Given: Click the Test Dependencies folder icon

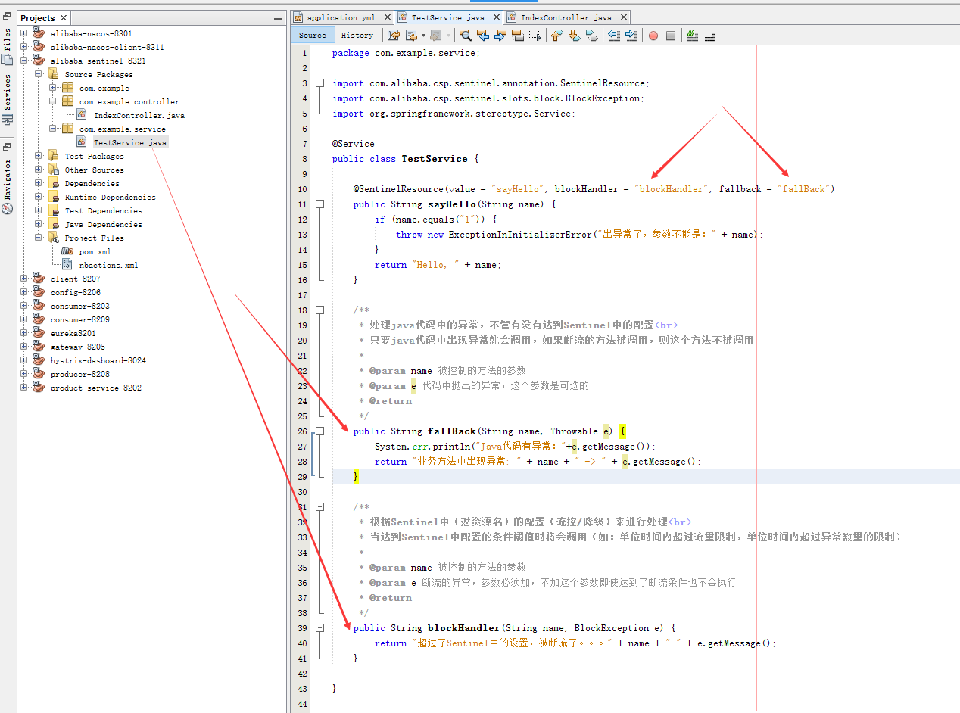Looking at the screenshot, I should [53, 210].
